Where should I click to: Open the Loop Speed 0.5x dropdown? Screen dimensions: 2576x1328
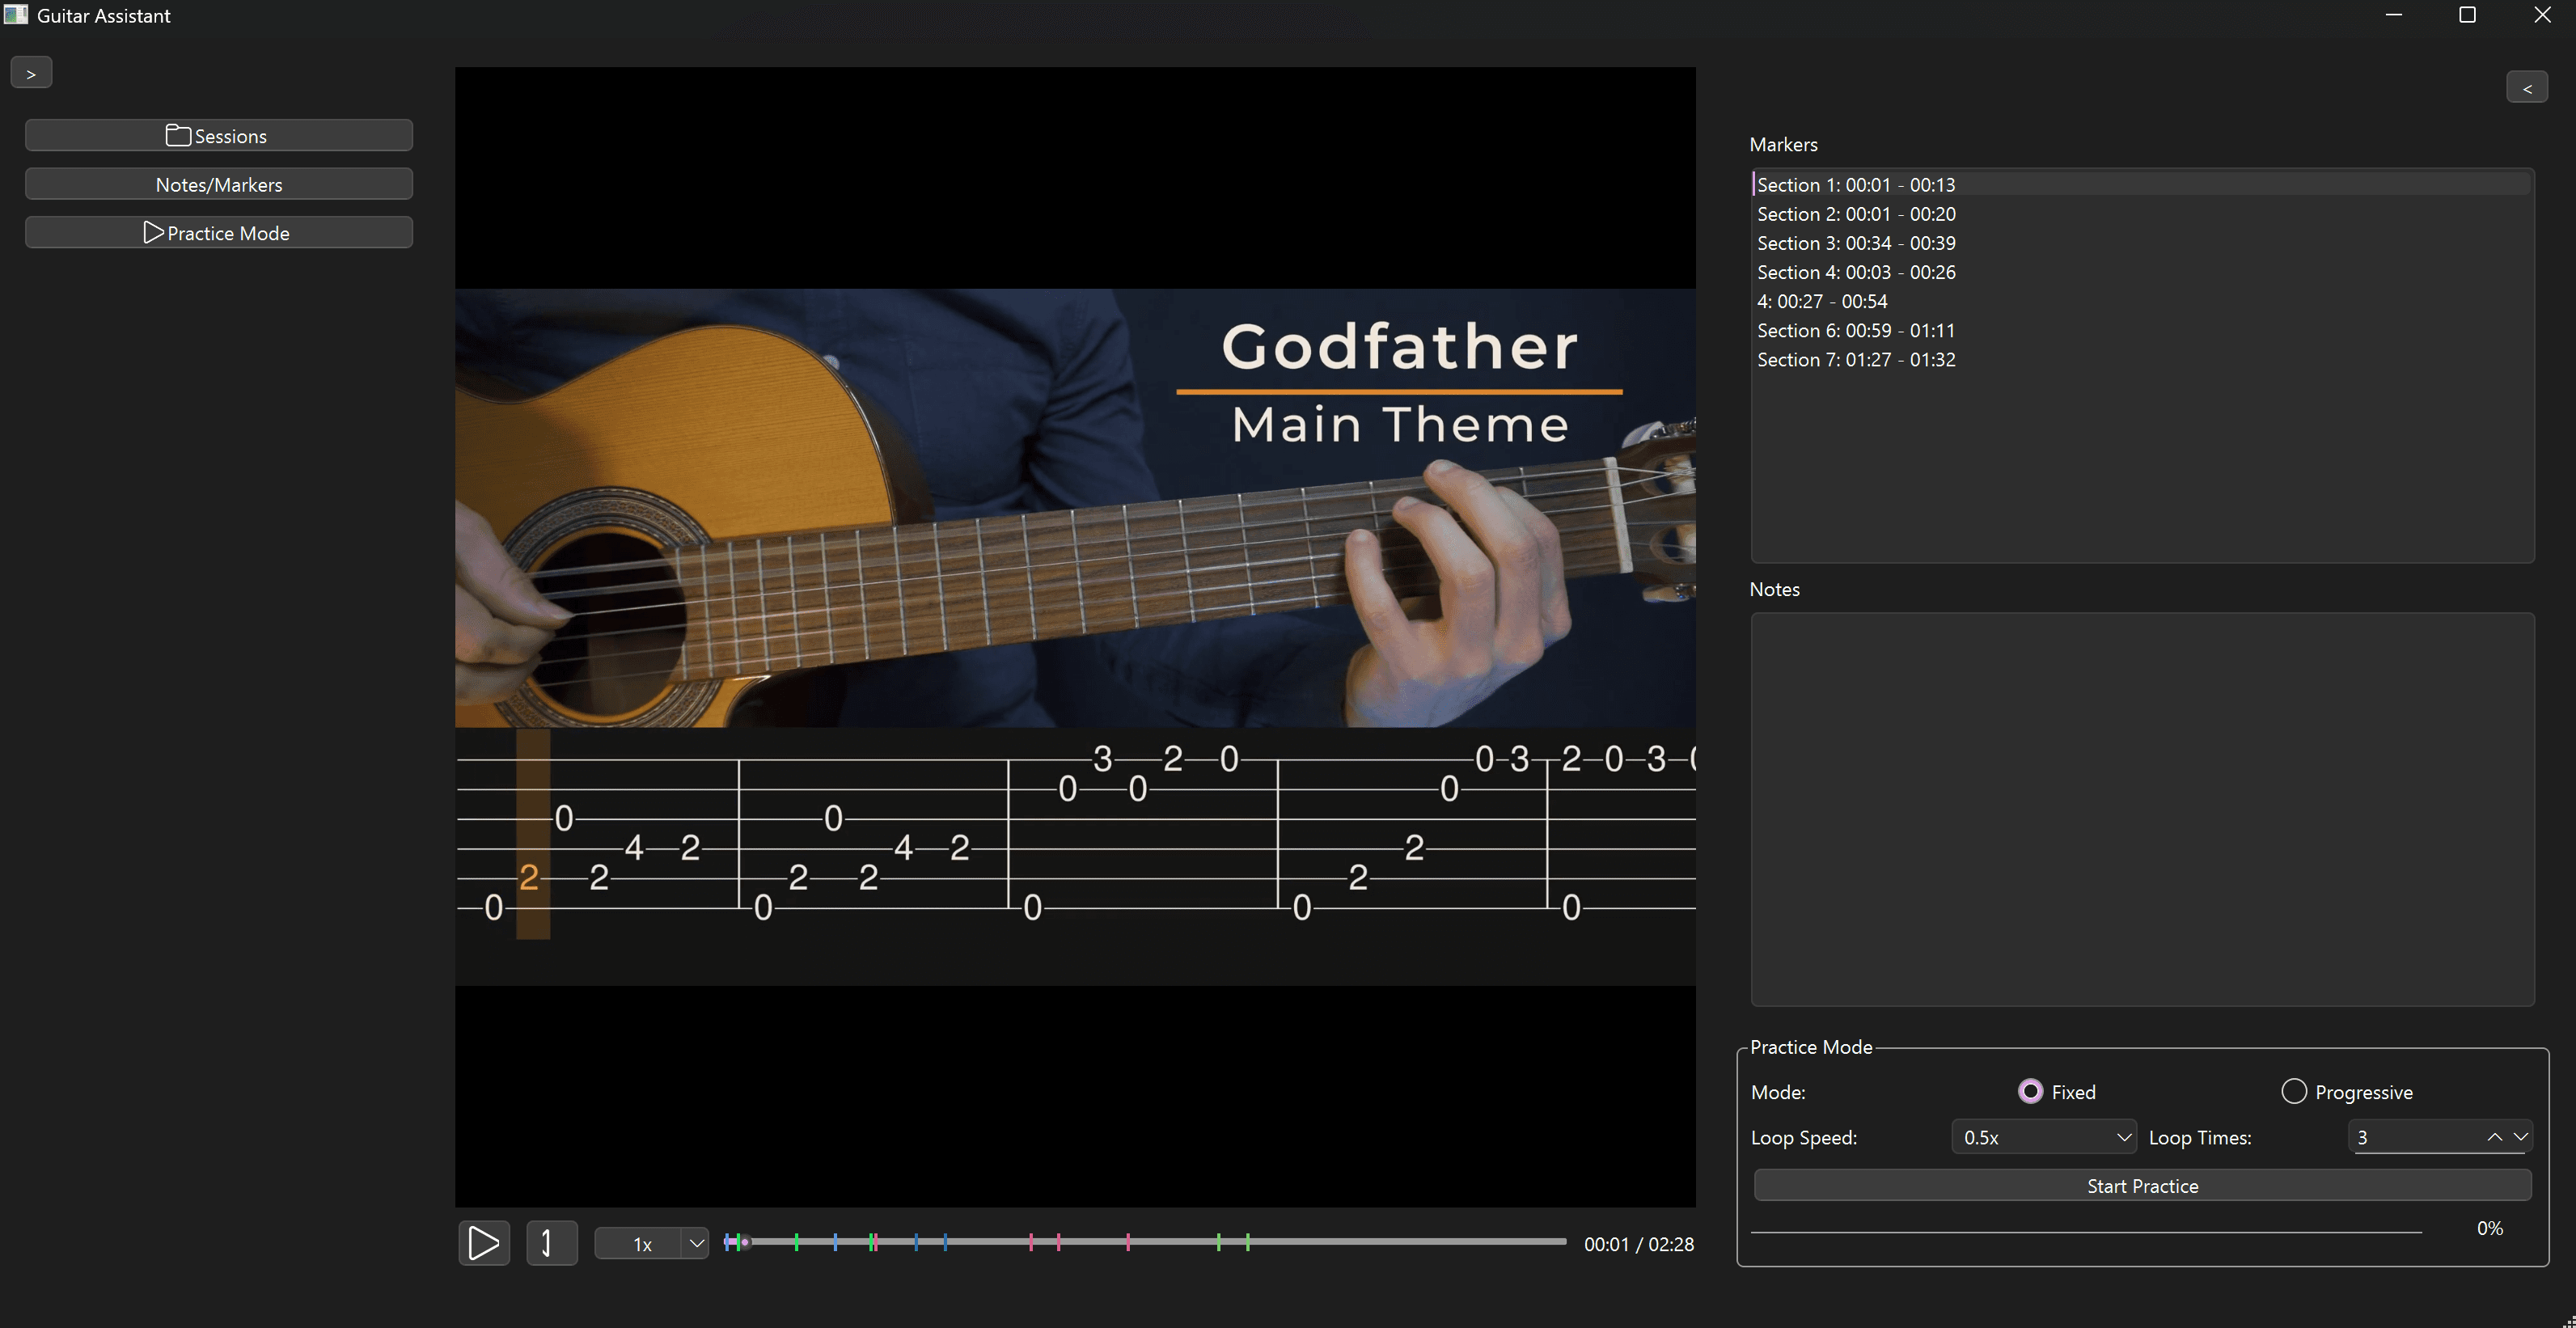[2043, 1137]
